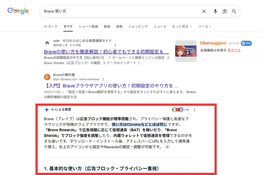Click the magnifier search icon

point(234,11)
